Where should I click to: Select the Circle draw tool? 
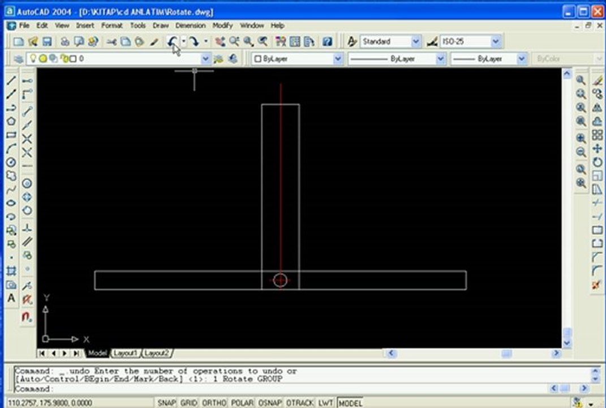click(x=11, y=162)
